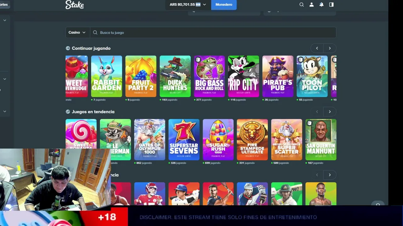403x226 pixels.
Task: Click previous arrow in the sports row
Action: (317, 175)
